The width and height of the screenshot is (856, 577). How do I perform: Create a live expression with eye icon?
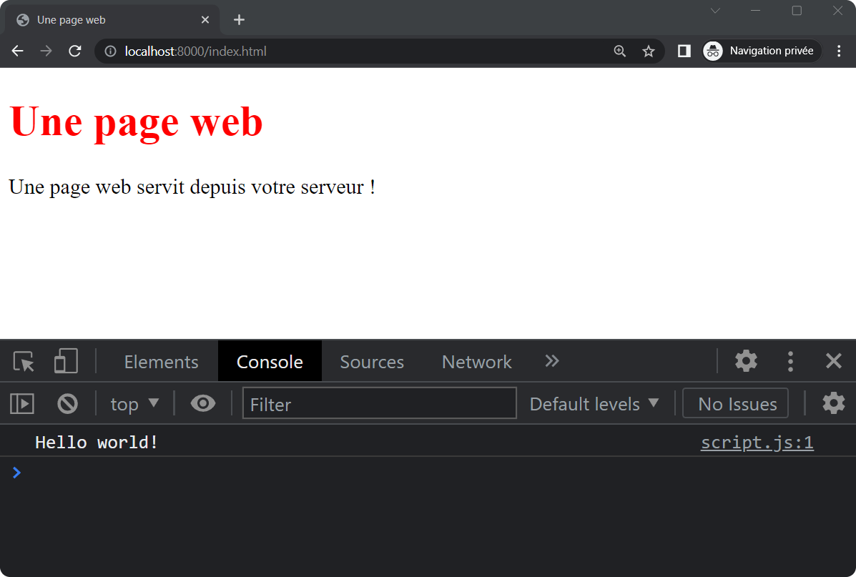pos(202,404)
